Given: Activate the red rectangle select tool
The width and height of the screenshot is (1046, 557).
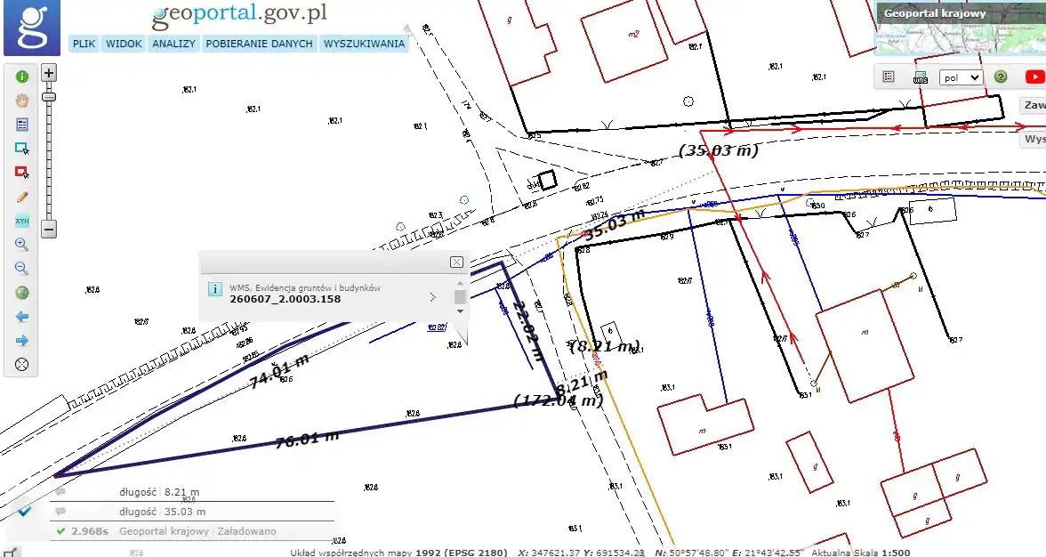Looking at the screenshot, I should pos(22,173).
